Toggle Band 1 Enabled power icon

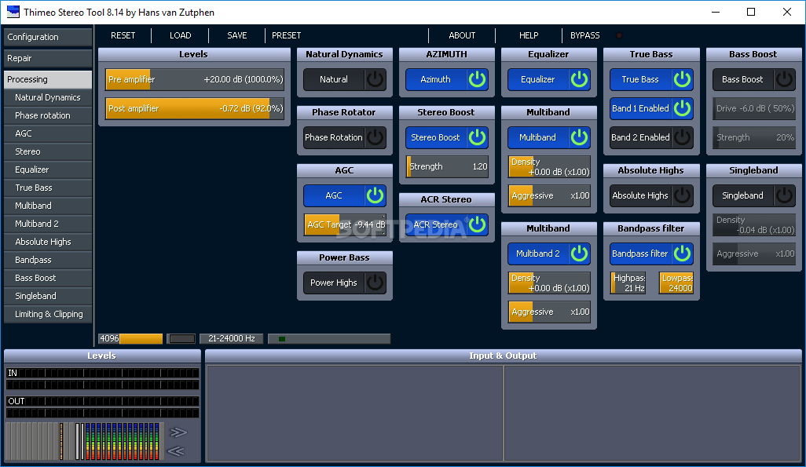pos(682,108)
